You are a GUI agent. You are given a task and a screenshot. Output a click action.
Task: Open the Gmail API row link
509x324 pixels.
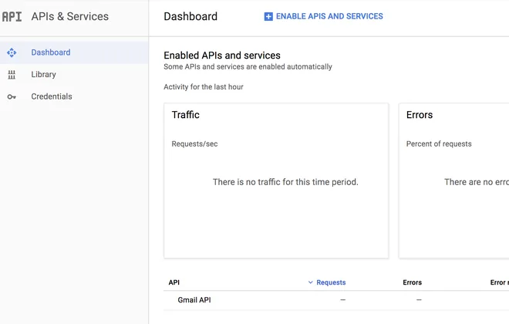coord(194,300)
